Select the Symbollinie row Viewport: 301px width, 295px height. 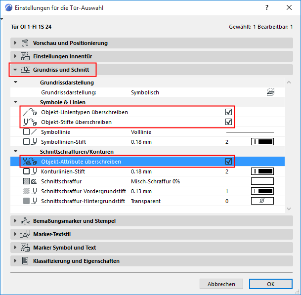pyautogui.click(x=148, y=132)
